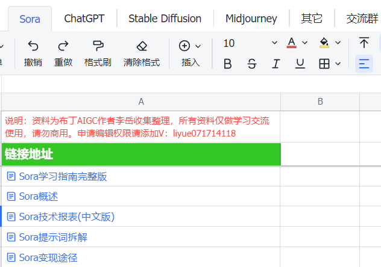Toggle italic formatting
Image resolution: width=381 pixels, height=267 pixels.
tap(276, 64)
